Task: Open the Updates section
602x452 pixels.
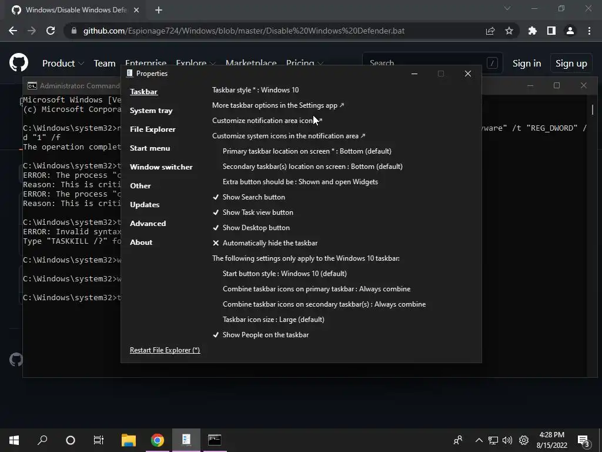Action: (x=145, y=204)
